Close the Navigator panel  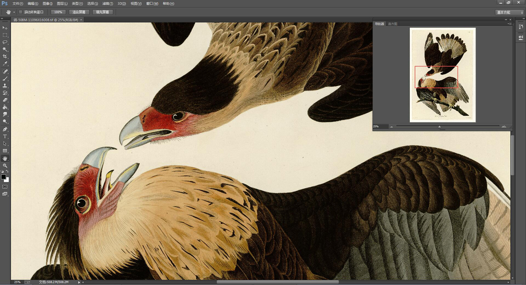[510, 20]
